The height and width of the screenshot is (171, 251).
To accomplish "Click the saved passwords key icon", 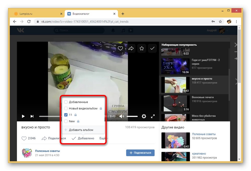I will pos(213,21).
